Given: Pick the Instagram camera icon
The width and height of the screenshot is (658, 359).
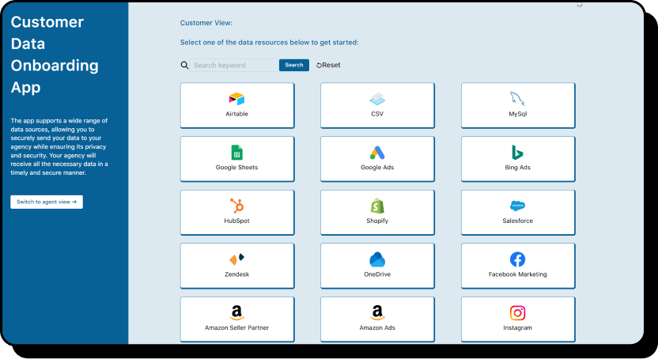Looking at the screenshot, I should (517, 313).
